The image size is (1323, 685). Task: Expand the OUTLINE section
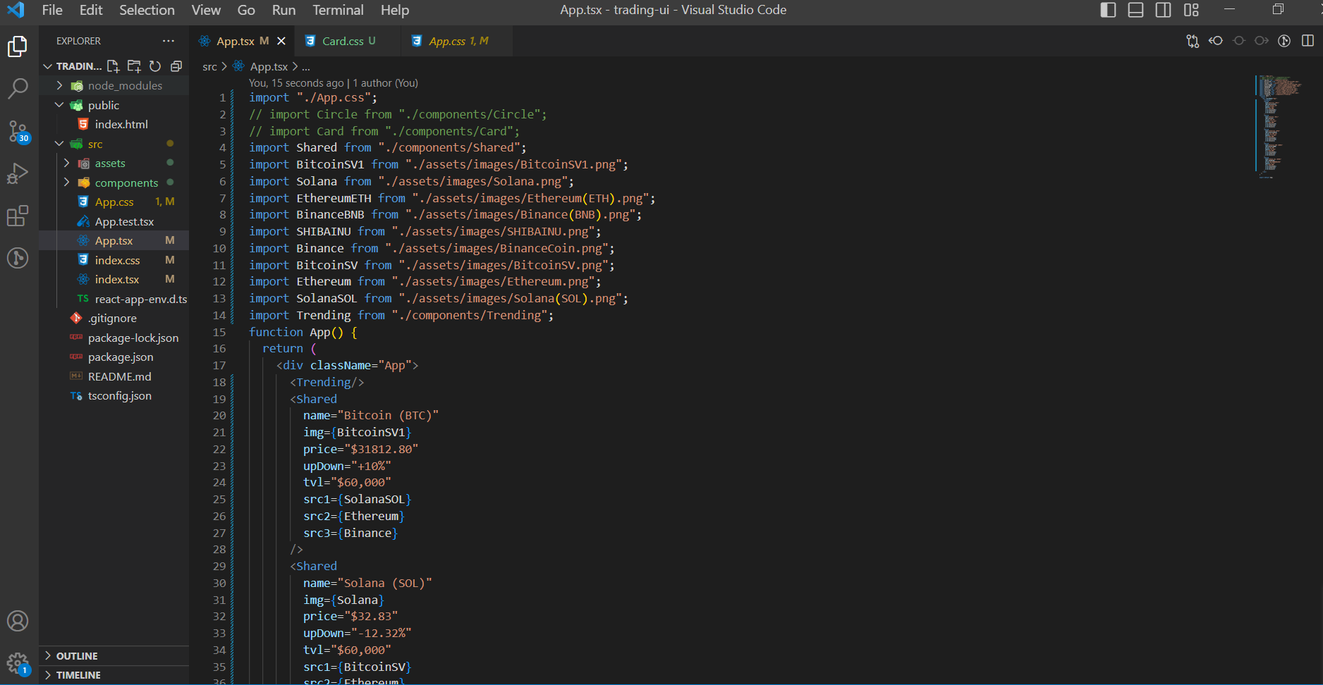(x=78, y=655)
